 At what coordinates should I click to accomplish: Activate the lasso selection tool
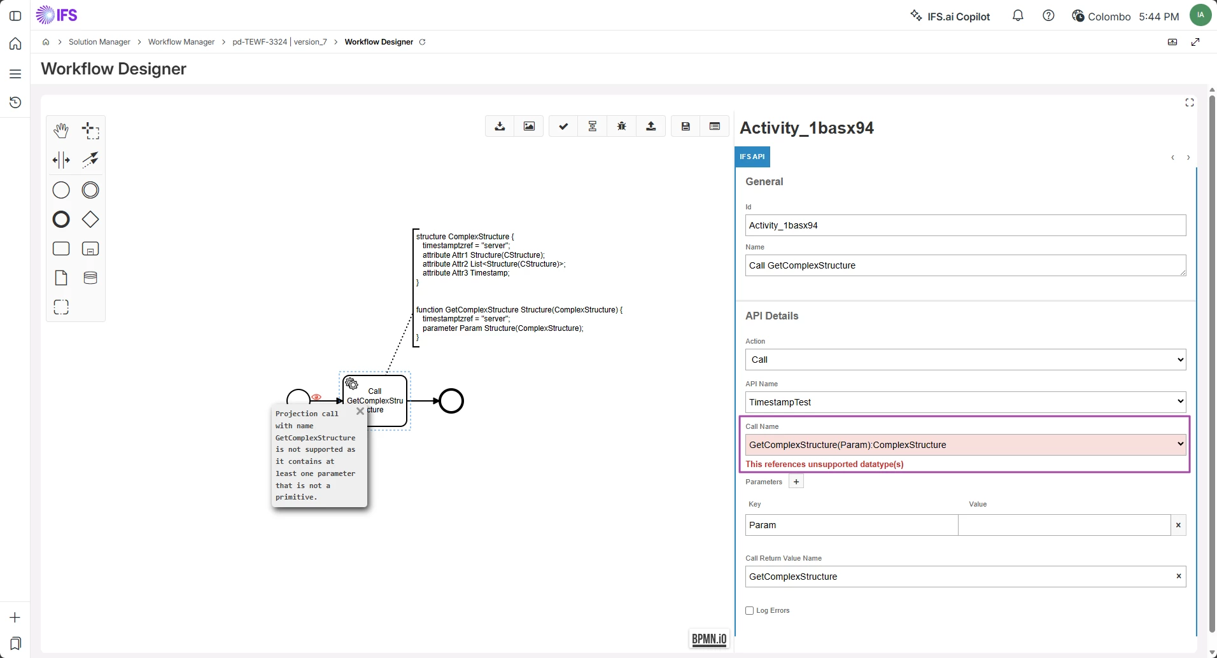[90, 131]
